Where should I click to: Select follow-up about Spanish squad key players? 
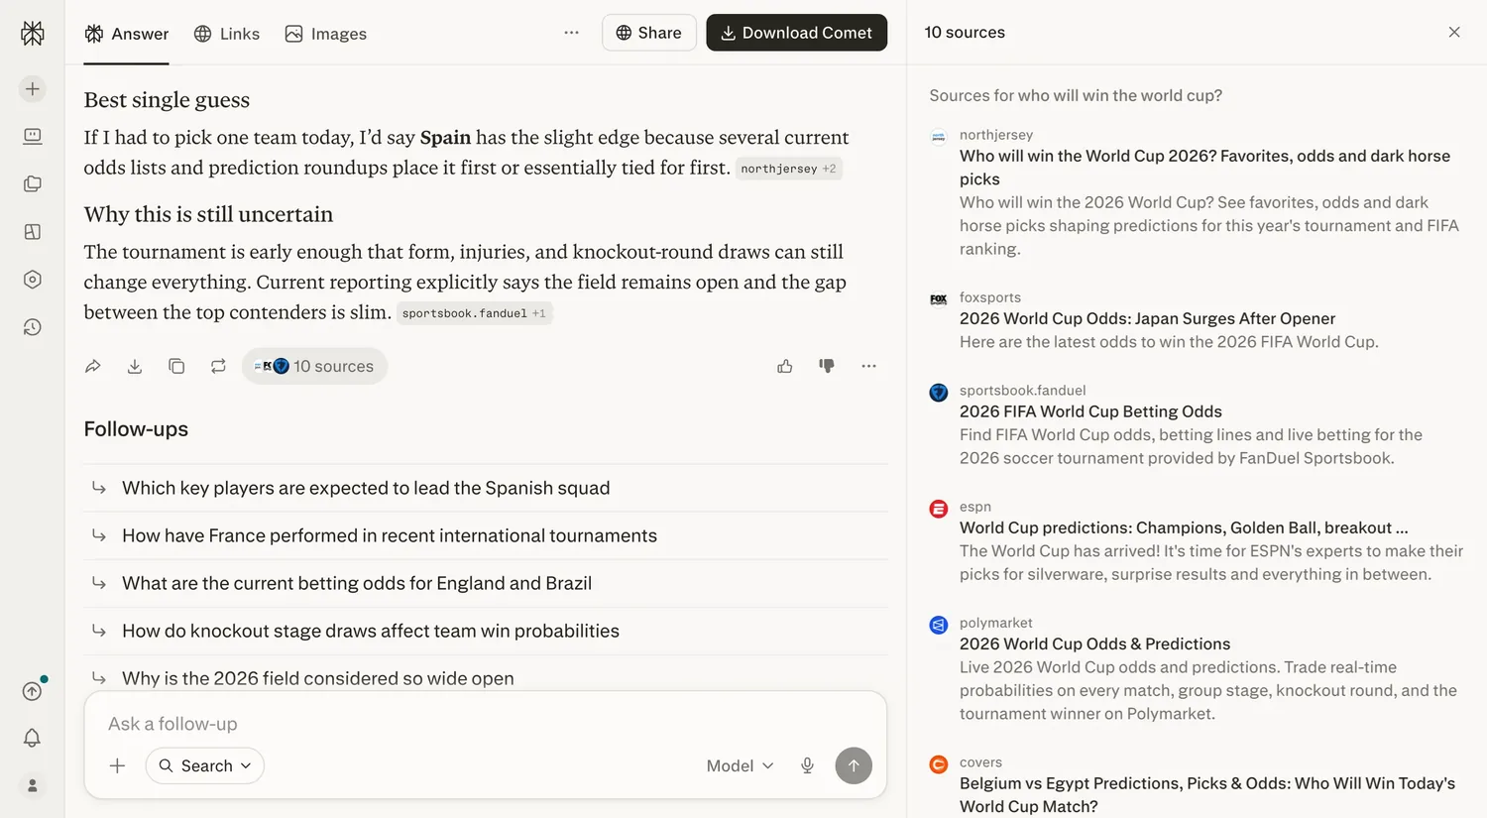click(x=486, y=488)
